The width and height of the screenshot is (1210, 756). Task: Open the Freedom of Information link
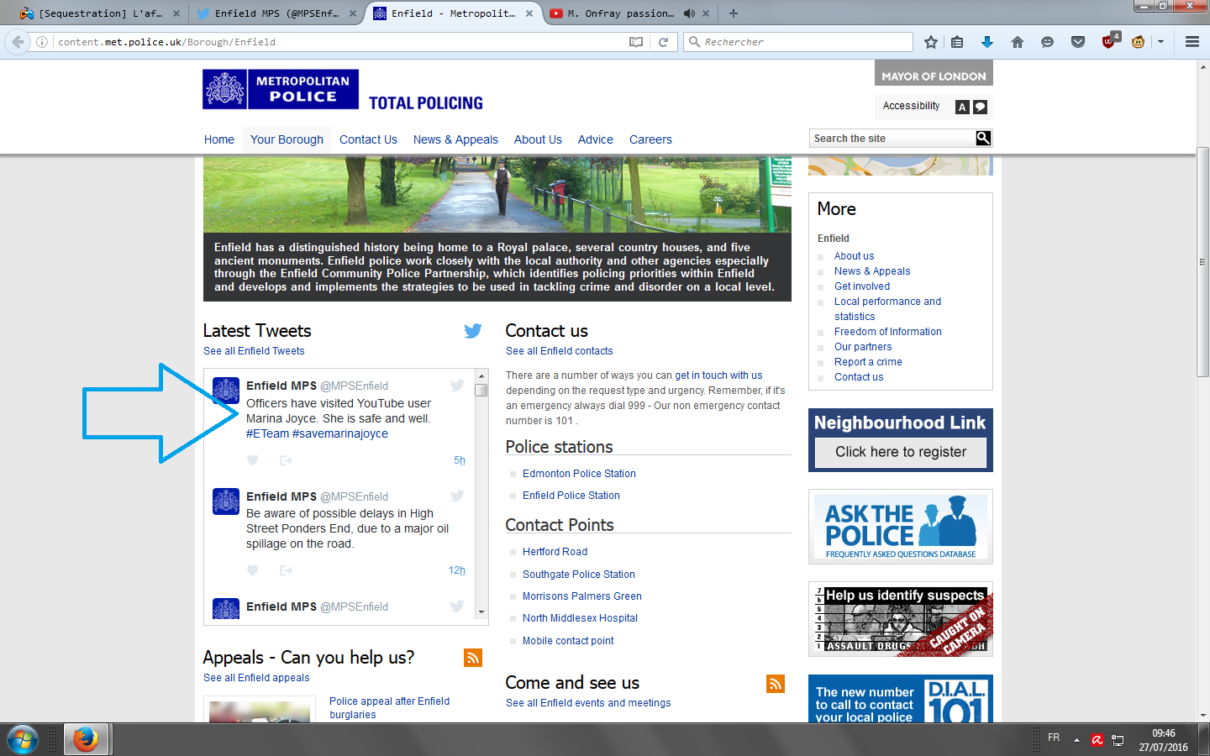888,332
